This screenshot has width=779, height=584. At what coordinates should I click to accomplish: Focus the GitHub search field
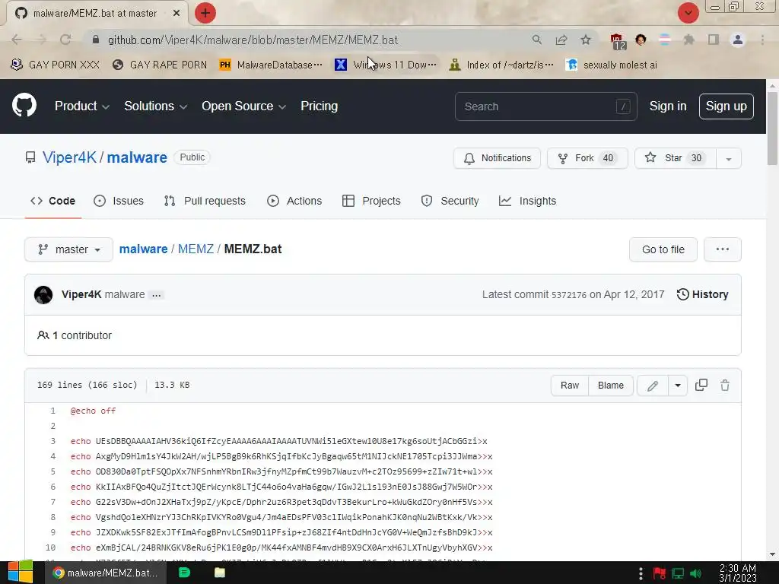click(545, 106)
